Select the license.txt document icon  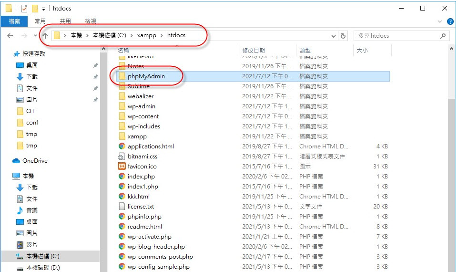[122, 207]
